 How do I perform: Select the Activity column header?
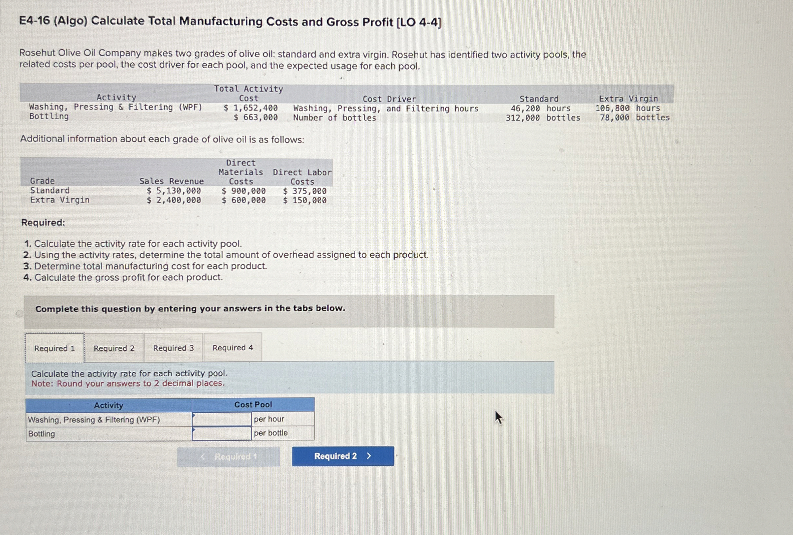[109, 405]
